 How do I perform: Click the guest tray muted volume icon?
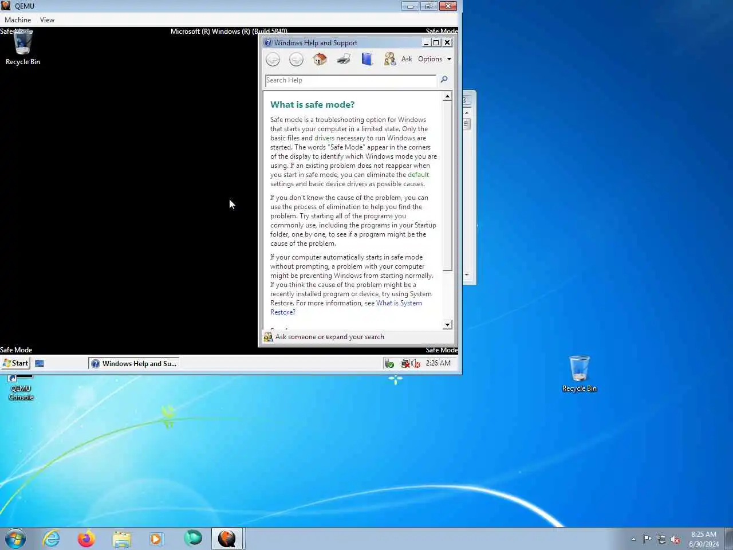click(x=416, y=363)
